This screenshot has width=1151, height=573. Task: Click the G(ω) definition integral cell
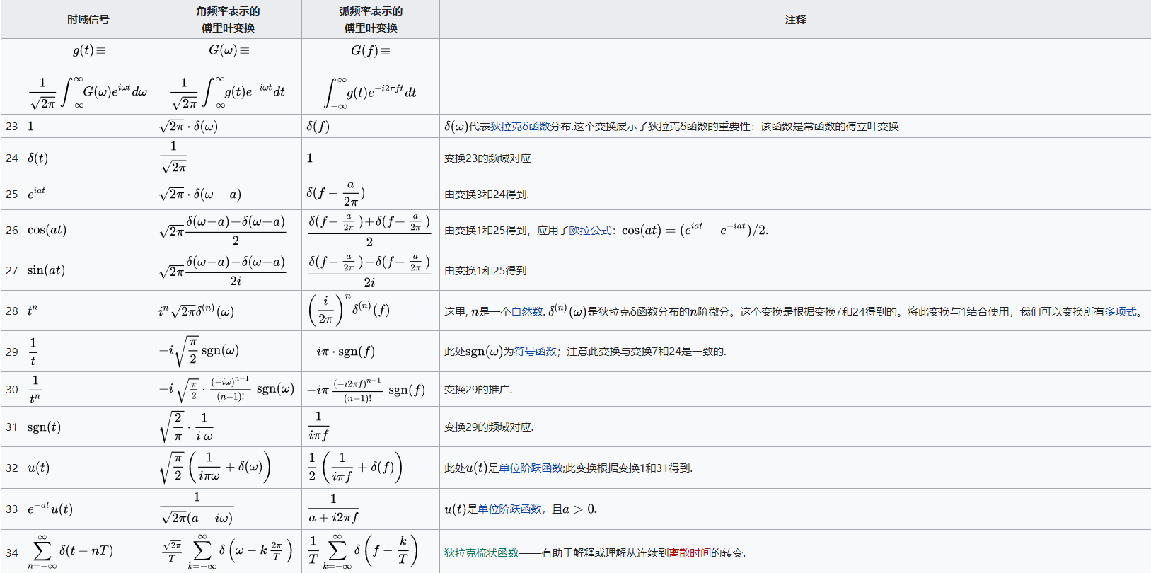(x=228, y=76)
